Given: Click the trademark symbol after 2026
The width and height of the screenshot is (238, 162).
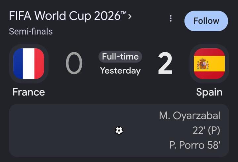Looking at the screenshot, I should [124, 13].
